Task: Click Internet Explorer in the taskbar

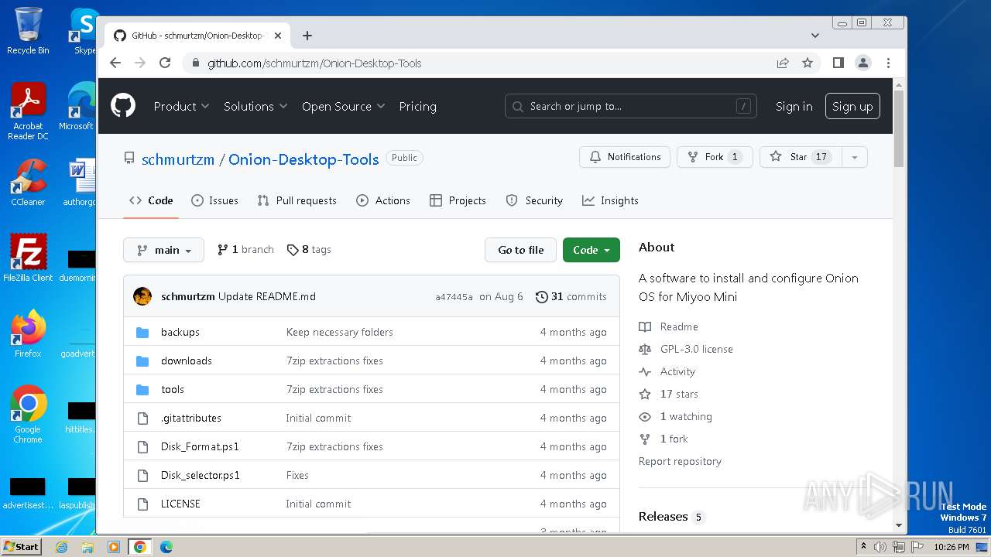Action: [61, 547]
